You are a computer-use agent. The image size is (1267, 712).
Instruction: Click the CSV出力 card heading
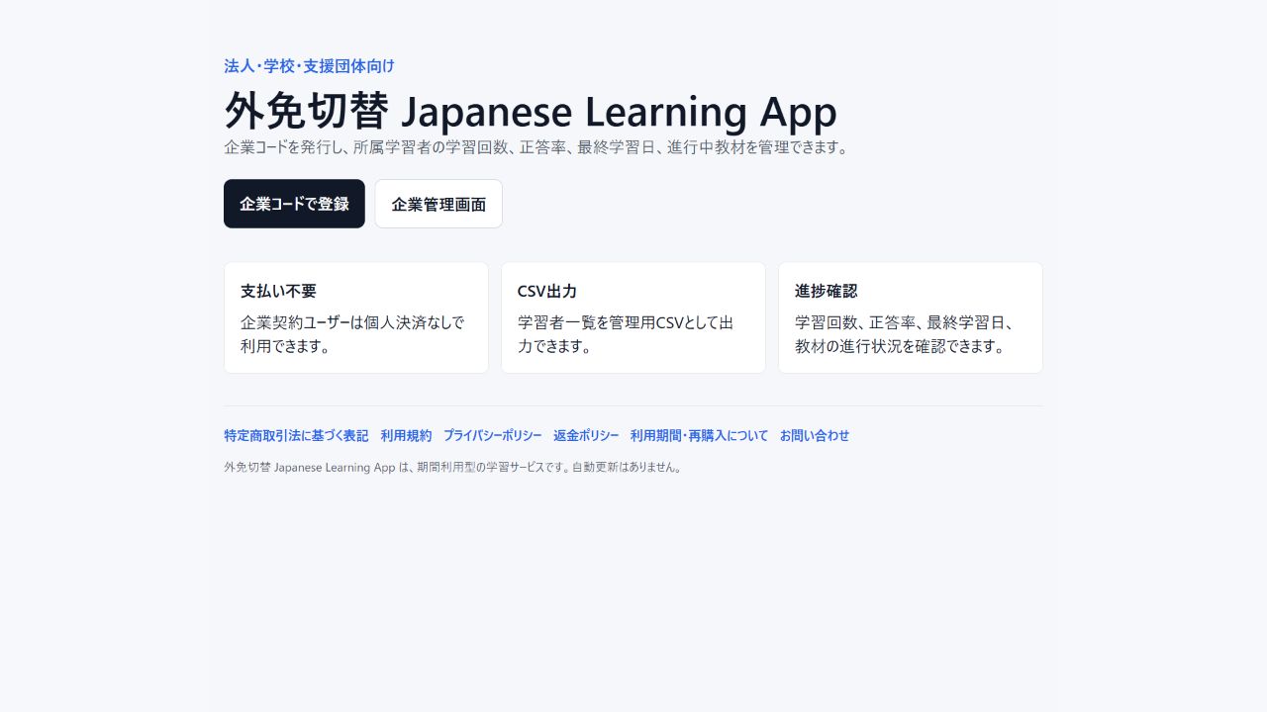click(x=547, y=291)
